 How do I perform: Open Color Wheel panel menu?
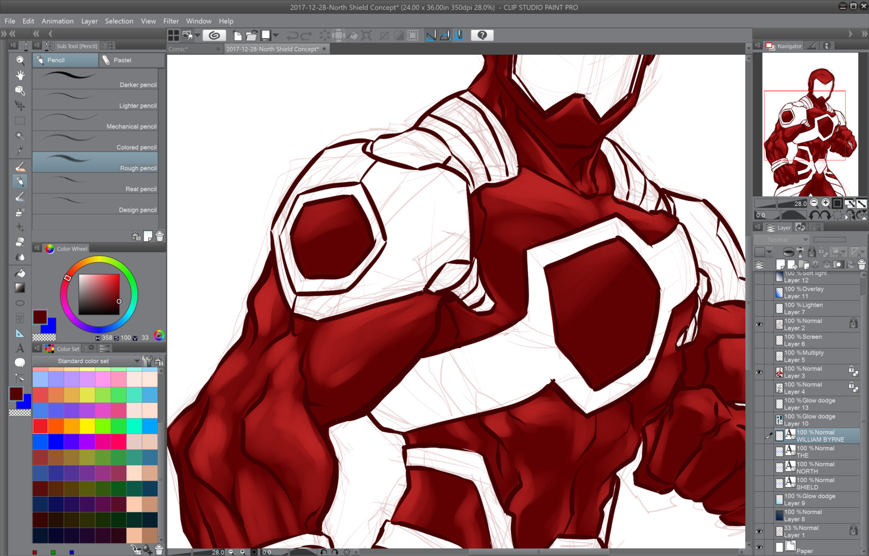click(x=37, y=248)
